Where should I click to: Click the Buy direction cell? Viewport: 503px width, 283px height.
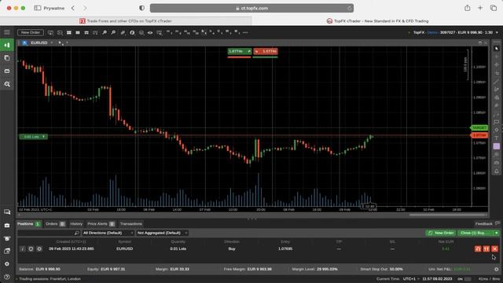pyautogui.click(x=232, y=248)
